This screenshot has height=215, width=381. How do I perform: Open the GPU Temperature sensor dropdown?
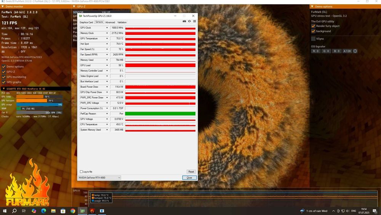click(x=107, y=39)
